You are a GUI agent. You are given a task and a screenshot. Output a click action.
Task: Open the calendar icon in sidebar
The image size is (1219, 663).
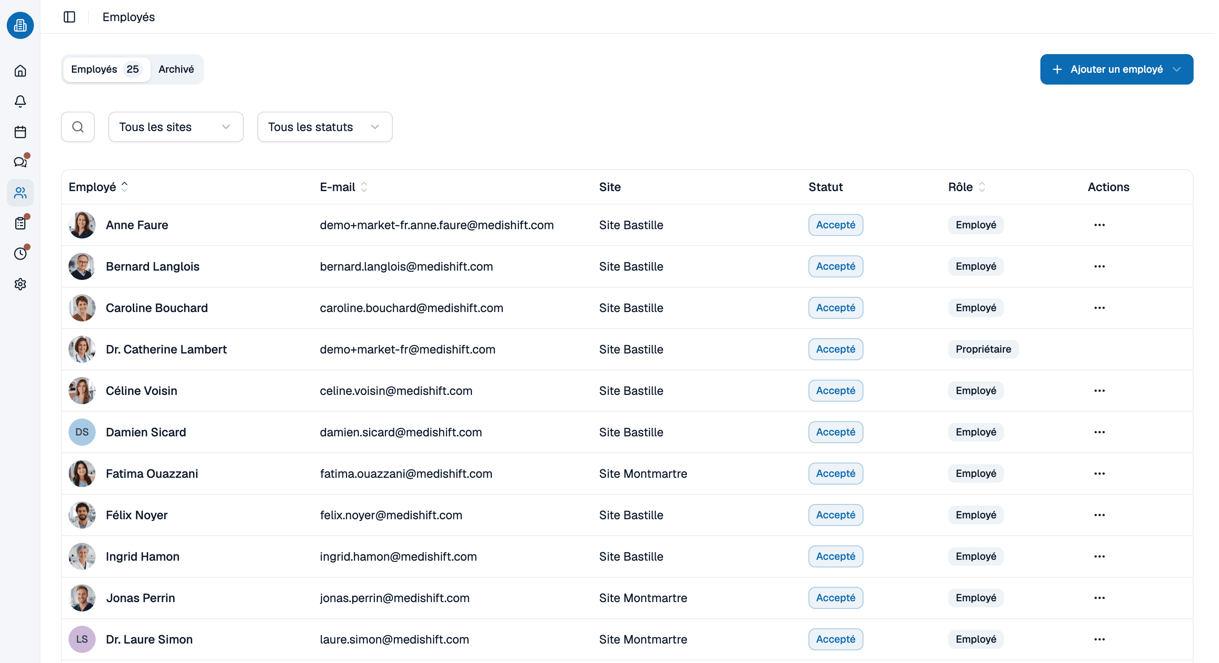point(20,132)
